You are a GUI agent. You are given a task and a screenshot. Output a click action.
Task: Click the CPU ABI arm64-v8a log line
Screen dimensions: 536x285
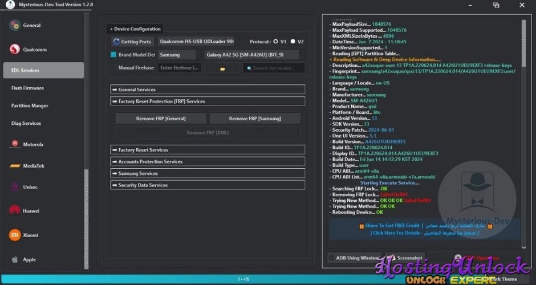(x=354, y=171)
